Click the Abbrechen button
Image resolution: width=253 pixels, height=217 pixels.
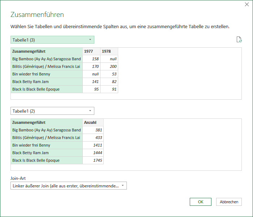229,202
